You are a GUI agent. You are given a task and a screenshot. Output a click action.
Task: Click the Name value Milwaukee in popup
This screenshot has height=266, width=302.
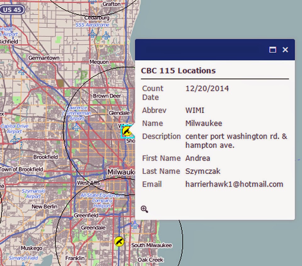pyautogui.click(x=204, y=123)
